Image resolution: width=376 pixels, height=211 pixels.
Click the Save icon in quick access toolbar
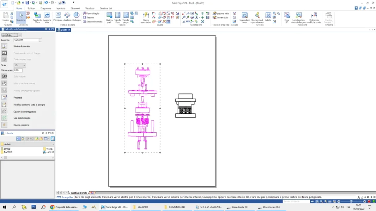pos(27,3)
